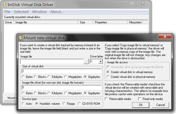Click the Image file path field
The height and width of the screenshot is (114, 176).
[52, 62]
